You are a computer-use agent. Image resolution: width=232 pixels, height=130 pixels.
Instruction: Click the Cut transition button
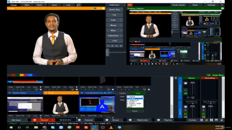tap(115, 15)
